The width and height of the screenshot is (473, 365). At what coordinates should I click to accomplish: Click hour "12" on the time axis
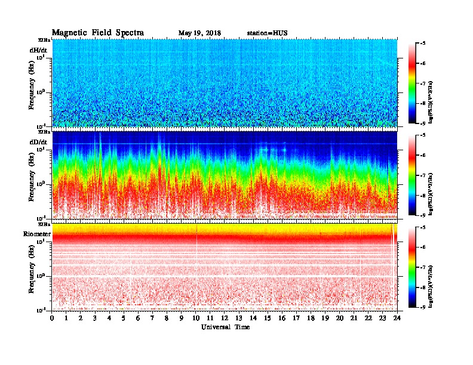coord(225,318)
